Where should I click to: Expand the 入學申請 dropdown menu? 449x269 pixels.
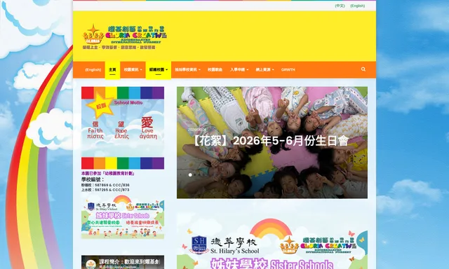pos(239,69)
